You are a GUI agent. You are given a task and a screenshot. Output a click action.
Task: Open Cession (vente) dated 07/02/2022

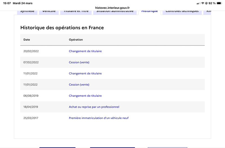point(79,62)
